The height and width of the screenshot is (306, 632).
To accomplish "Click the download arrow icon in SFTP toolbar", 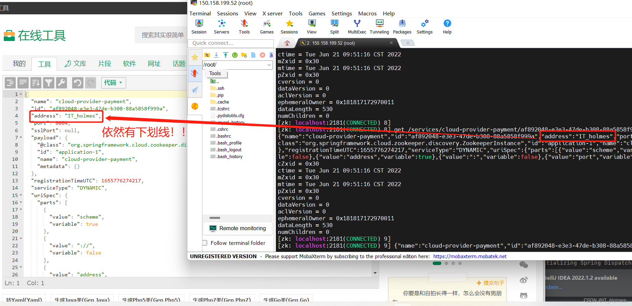I will [216, 55].
